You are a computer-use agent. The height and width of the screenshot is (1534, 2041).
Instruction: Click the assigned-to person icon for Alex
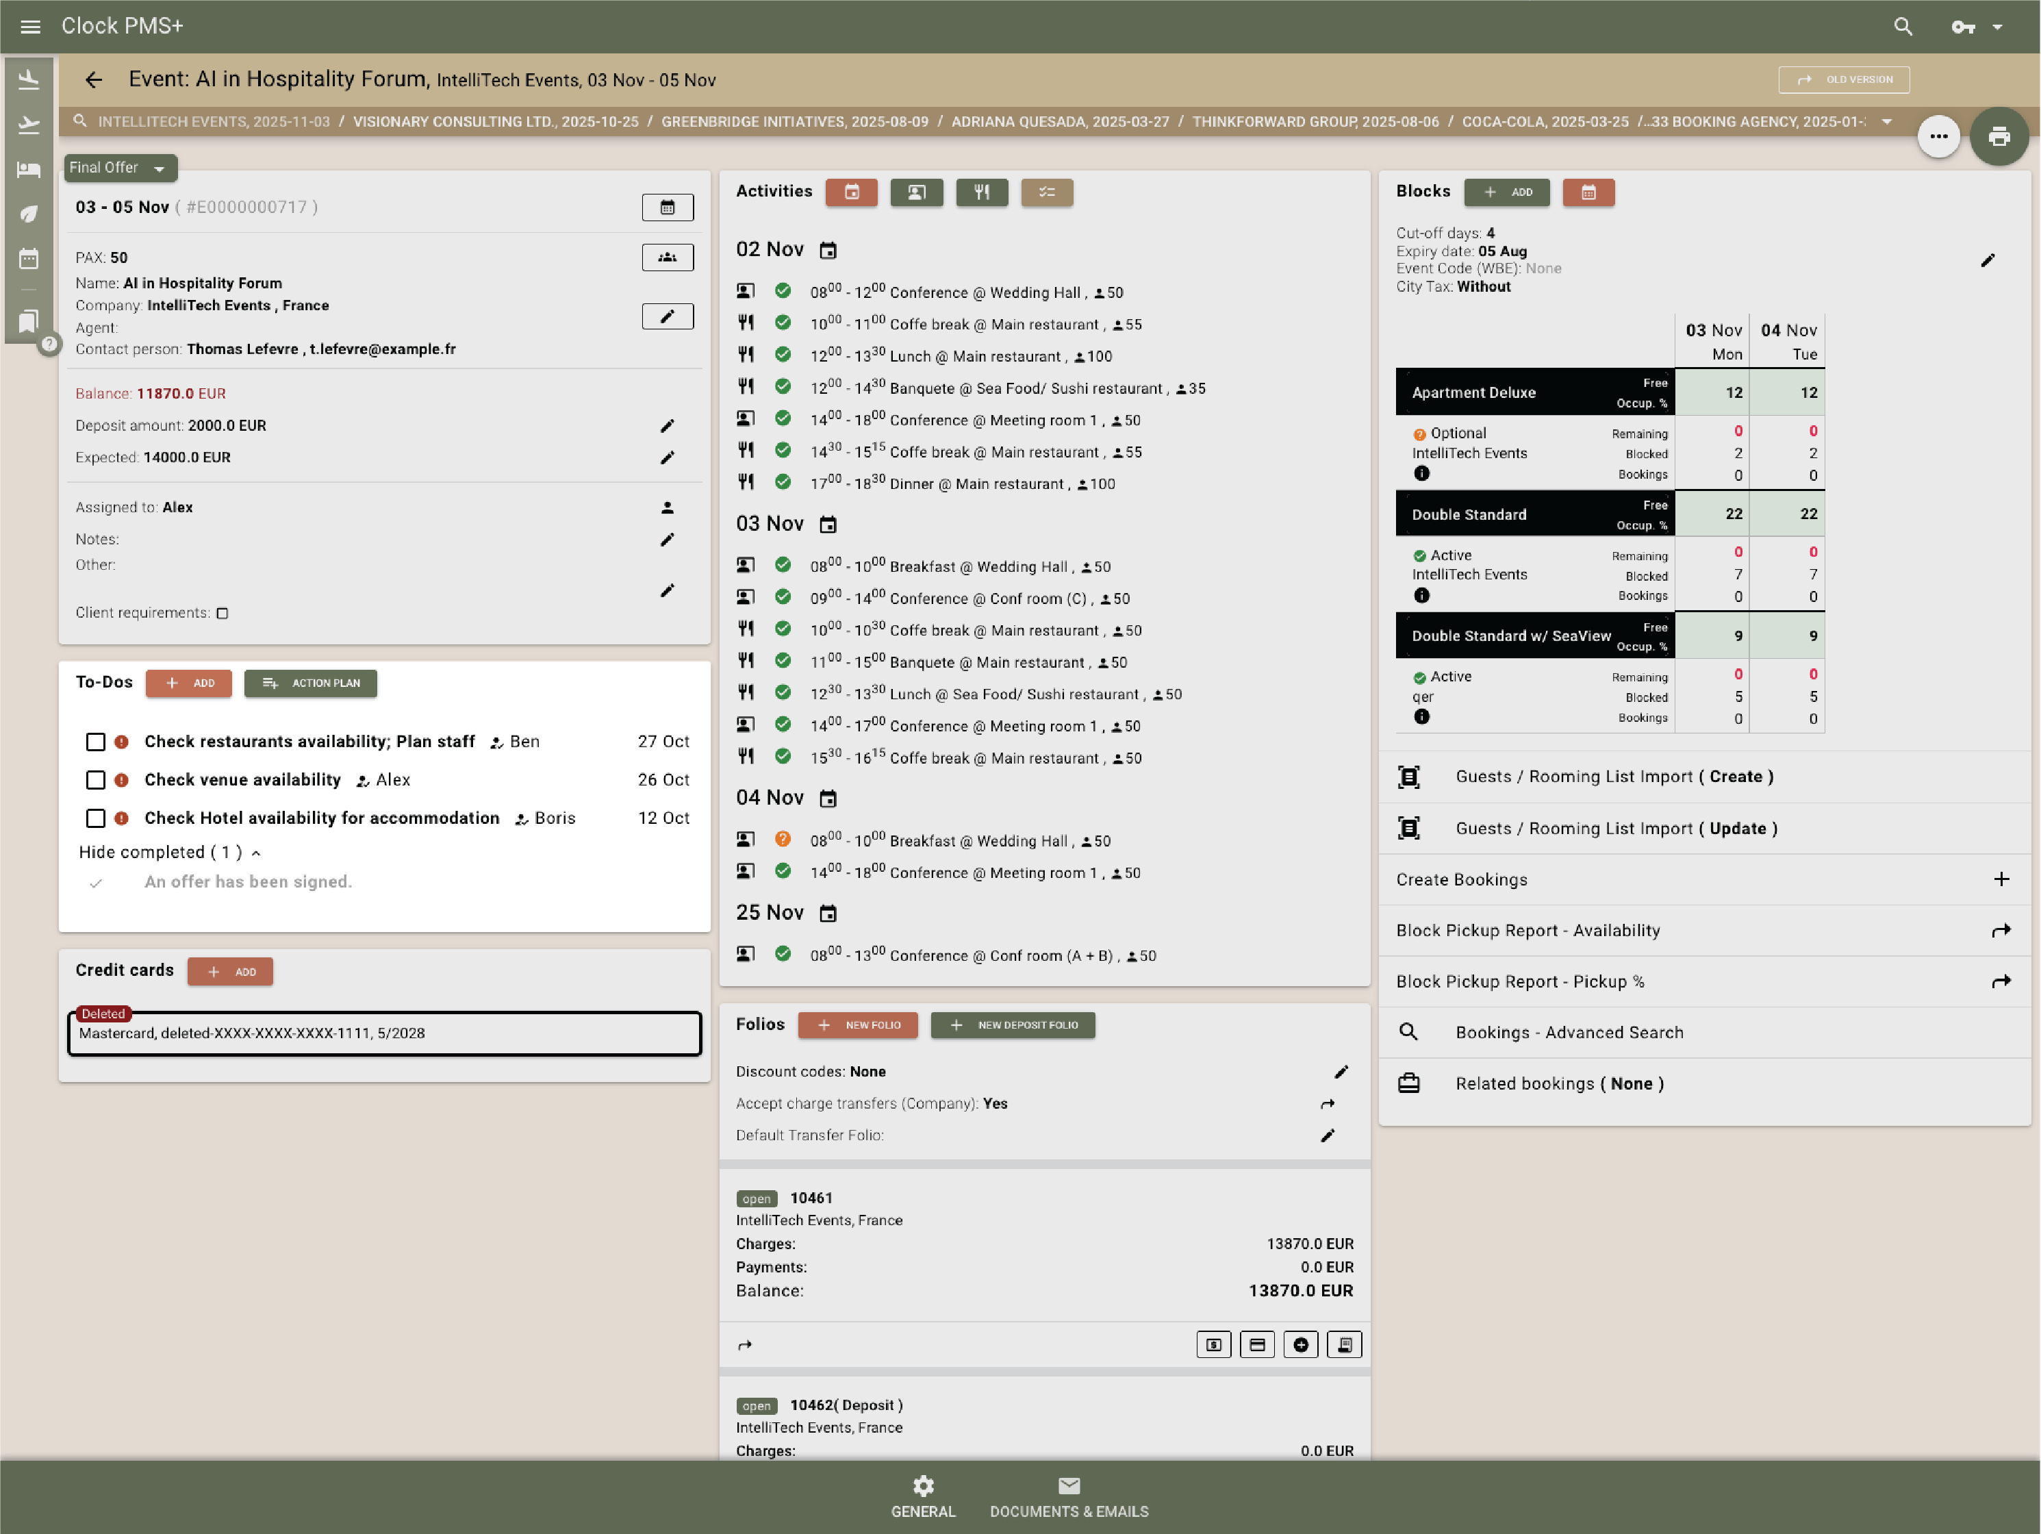pos(667,507)
